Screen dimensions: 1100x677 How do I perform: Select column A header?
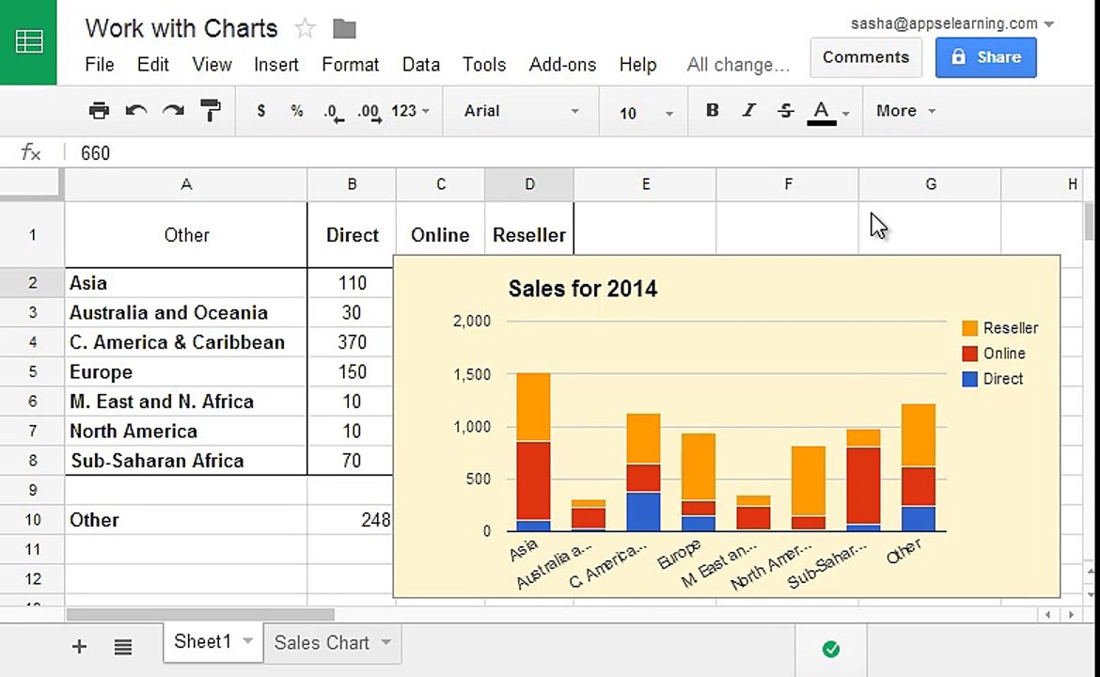(186, 184)
